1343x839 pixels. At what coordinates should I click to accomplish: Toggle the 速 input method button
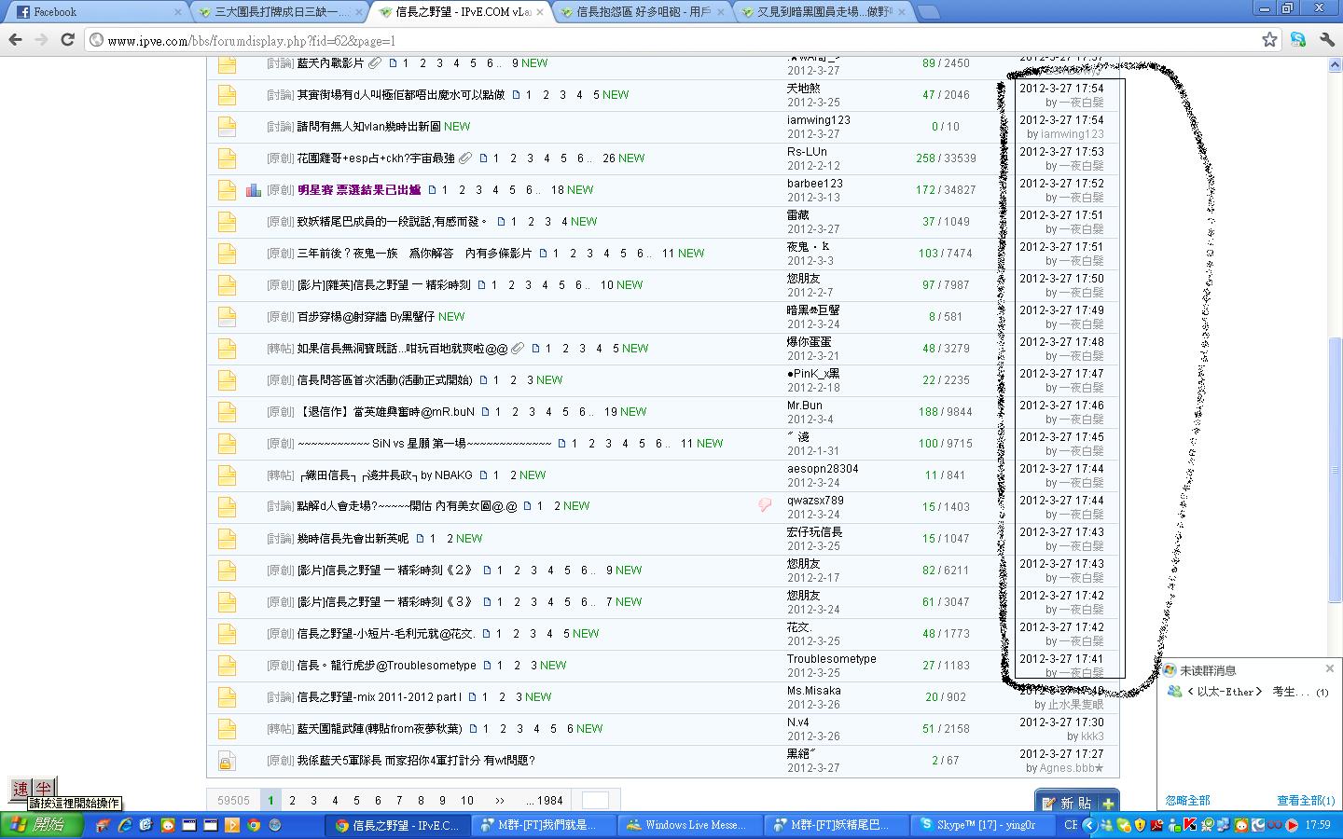[x=21, y=788]
